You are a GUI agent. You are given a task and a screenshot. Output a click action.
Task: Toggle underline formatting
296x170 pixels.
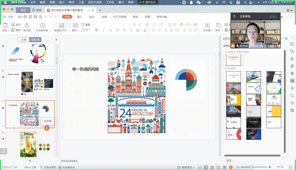tap(110, 30)
